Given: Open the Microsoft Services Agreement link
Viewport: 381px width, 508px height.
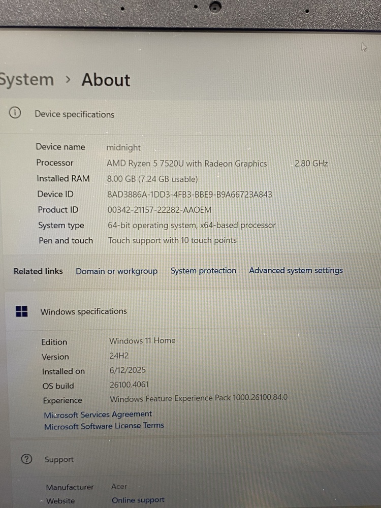Looking at the screenshot, I should coord(98,415).
